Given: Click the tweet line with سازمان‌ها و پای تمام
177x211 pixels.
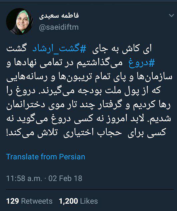Looking at the screenshot, I should 89,77.
